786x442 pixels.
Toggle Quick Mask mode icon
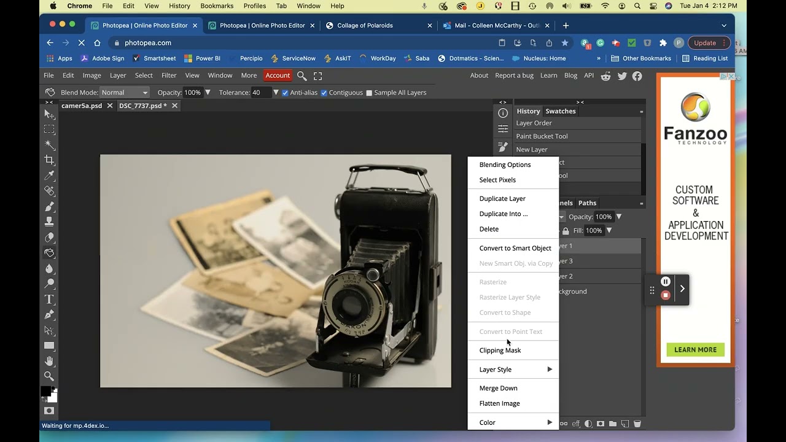49,411
